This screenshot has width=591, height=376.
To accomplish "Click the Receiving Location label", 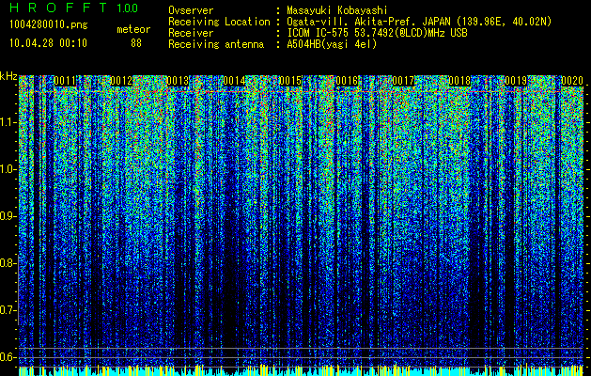I will point(219,22).
